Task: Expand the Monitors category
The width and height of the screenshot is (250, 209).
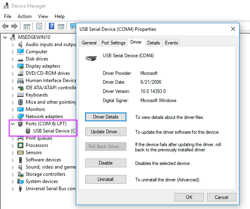Action: 12,110
